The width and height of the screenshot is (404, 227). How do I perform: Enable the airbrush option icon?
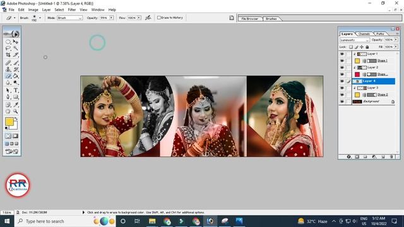click(x=148, y=18)
